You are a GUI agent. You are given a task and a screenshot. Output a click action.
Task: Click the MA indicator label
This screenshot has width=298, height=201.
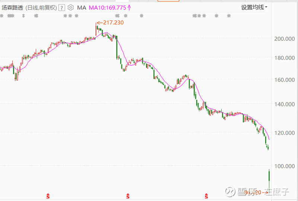(x=81, y=7)
